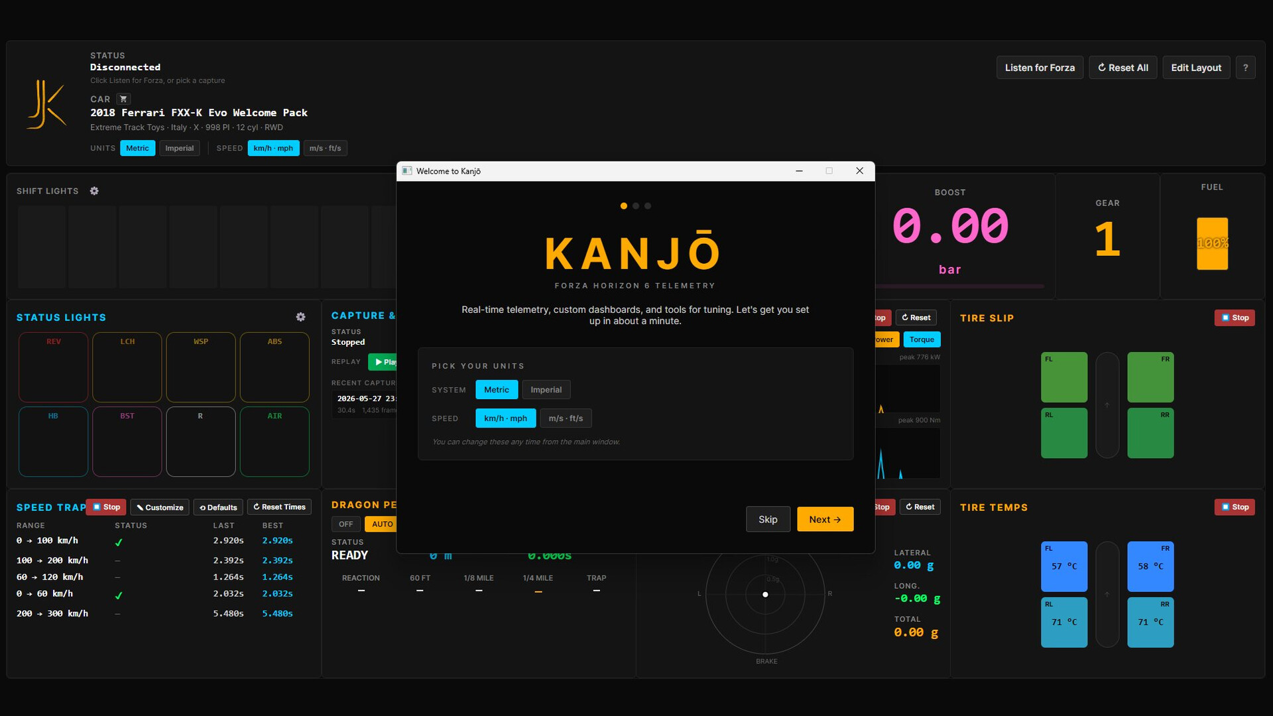This screenshot has height=716, width=1273.
Task: Click the Tire Temps FL 57 °C block
Action: (1064, 567)
